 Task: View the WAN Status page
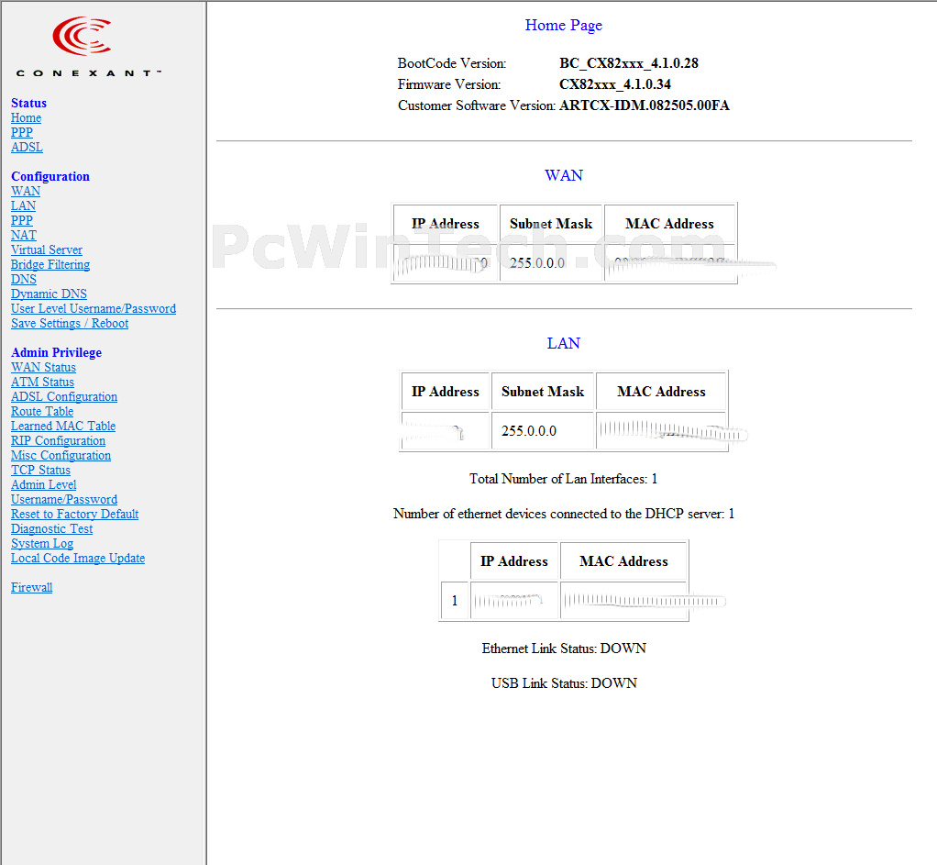(x=43, y=368)
